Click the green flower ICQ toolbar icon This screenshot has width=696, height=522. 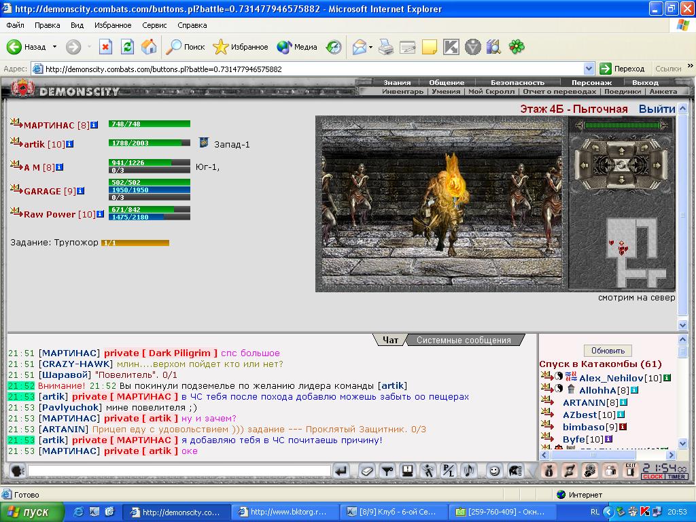(517, 47)
